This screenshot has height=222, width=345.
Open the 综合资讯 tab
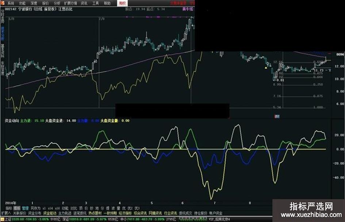coord(140,213)
